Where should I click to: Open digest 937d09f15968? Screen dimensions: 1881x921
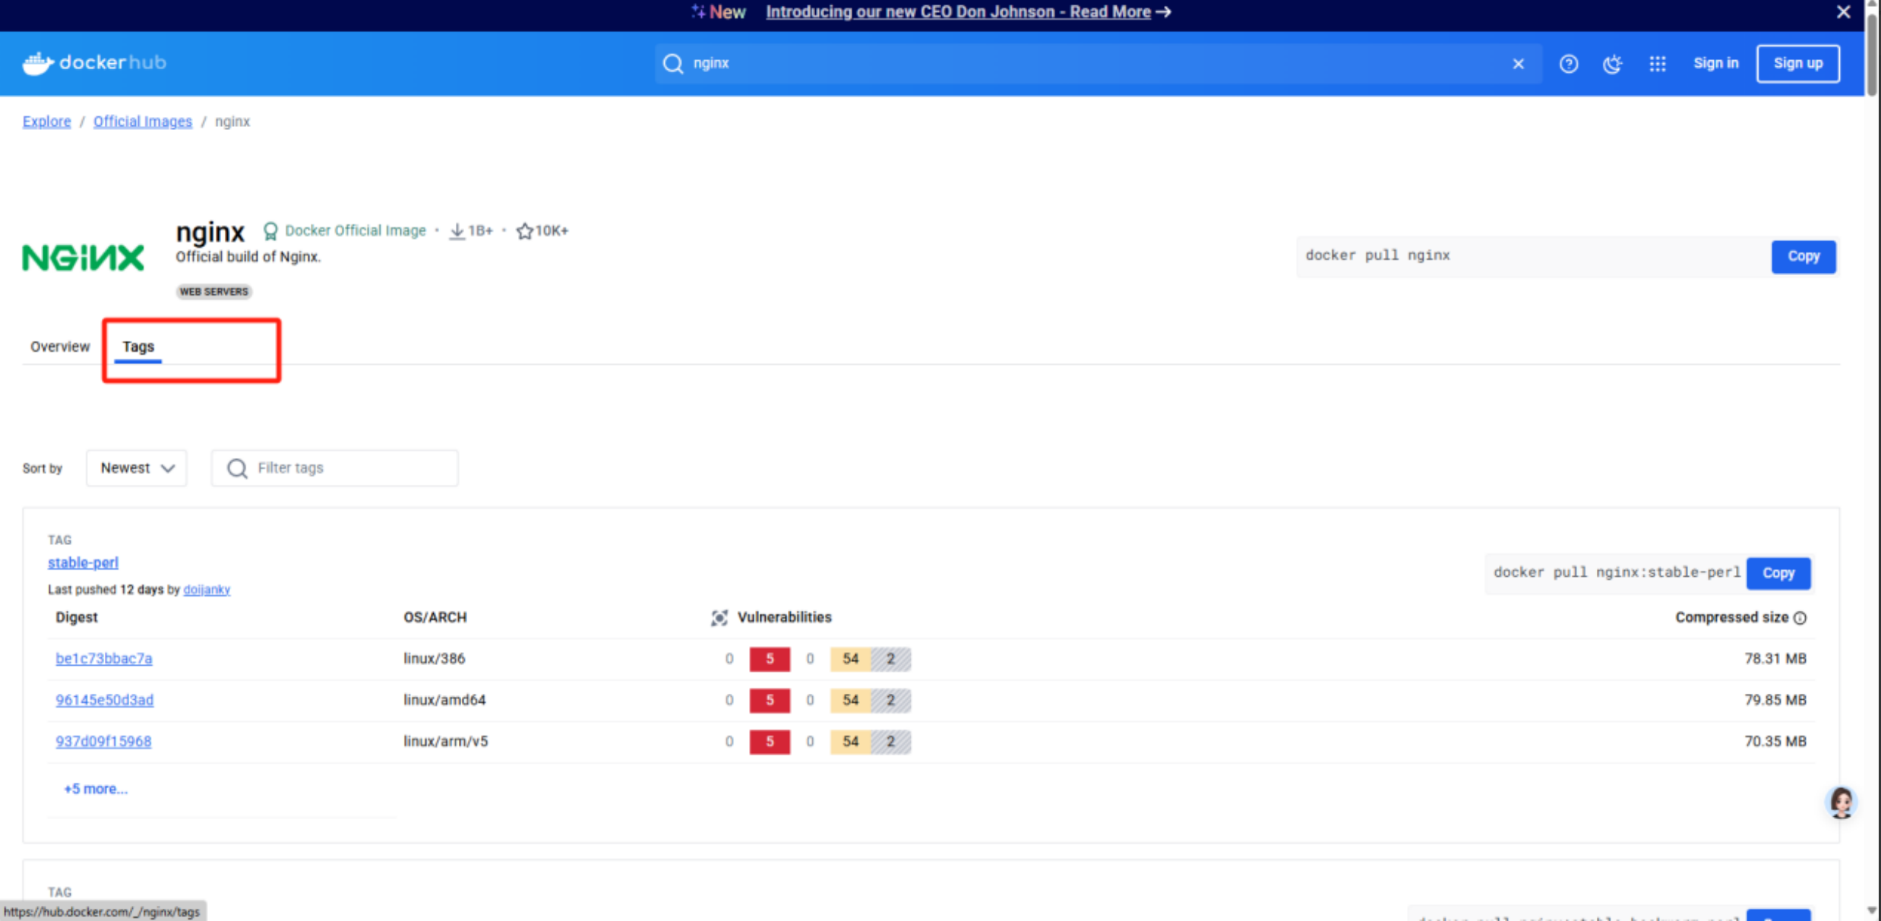(x=103, y=742)
